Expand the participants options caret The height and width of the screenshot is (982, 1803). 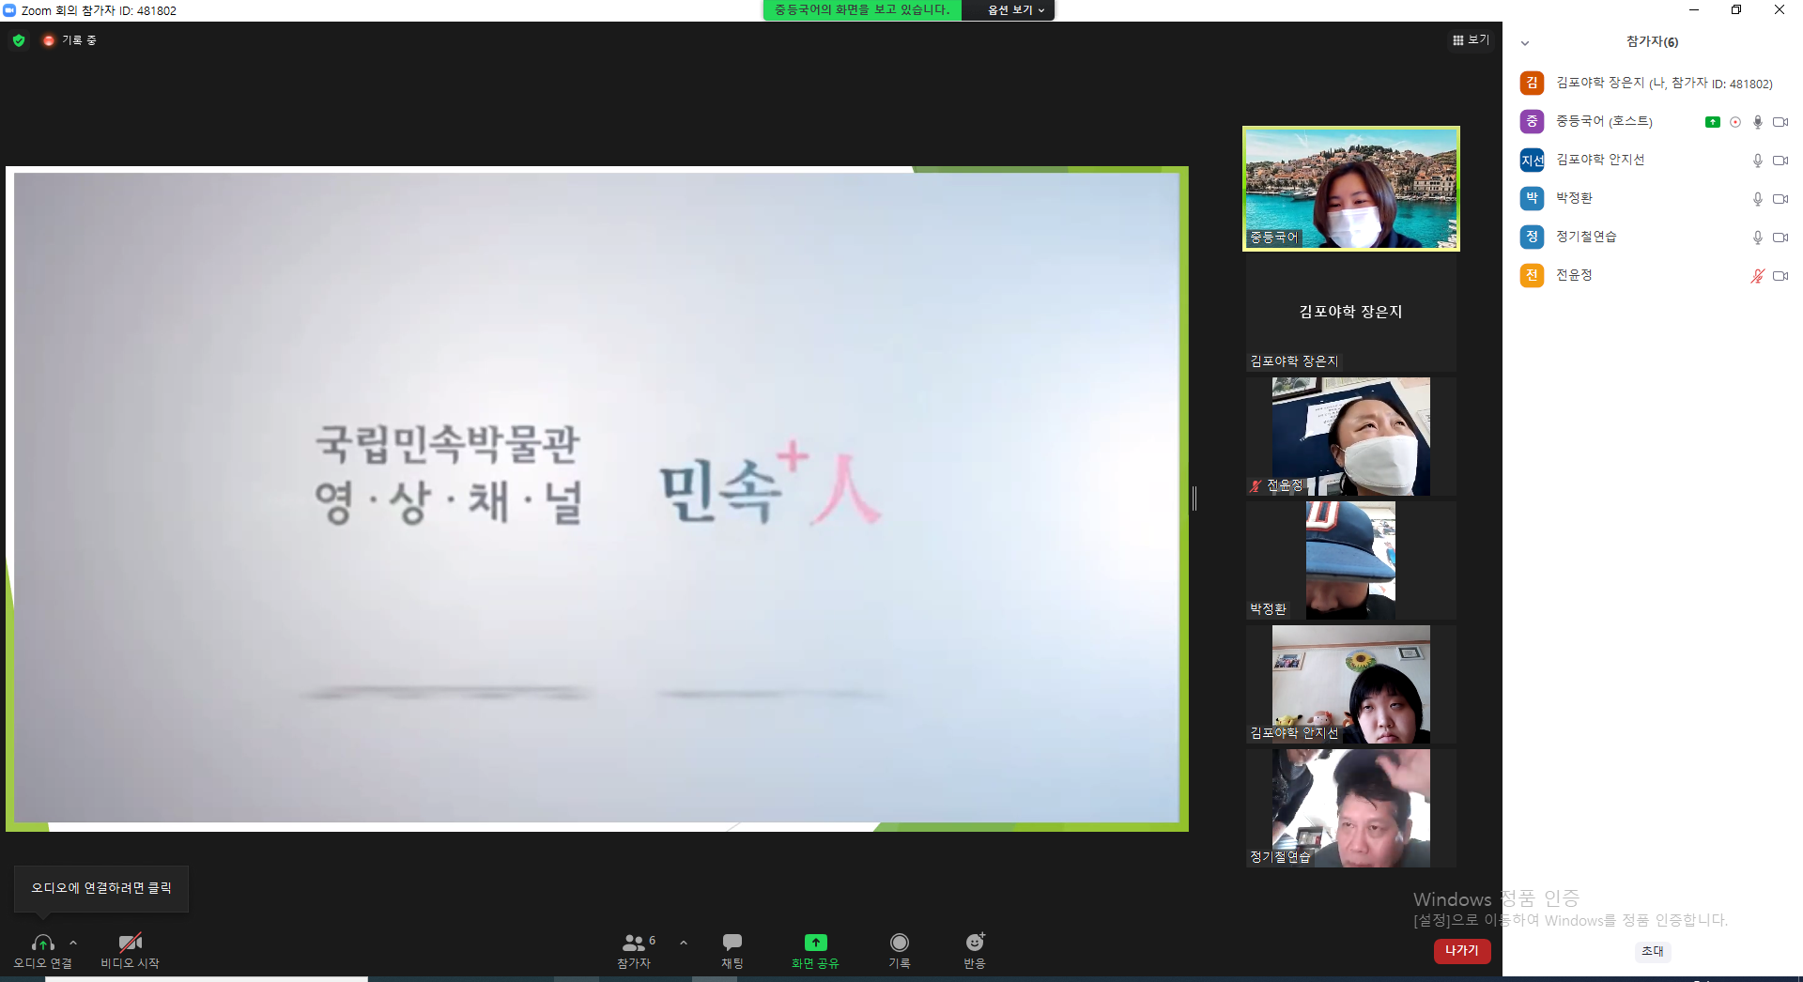[x=684, y=943]
